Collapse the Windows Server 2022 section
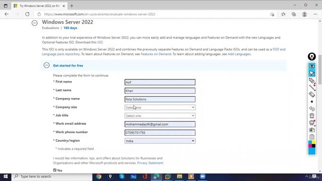The height and width of the screenshot is (181, 322). pyautogui.click(x=35, y=23)
